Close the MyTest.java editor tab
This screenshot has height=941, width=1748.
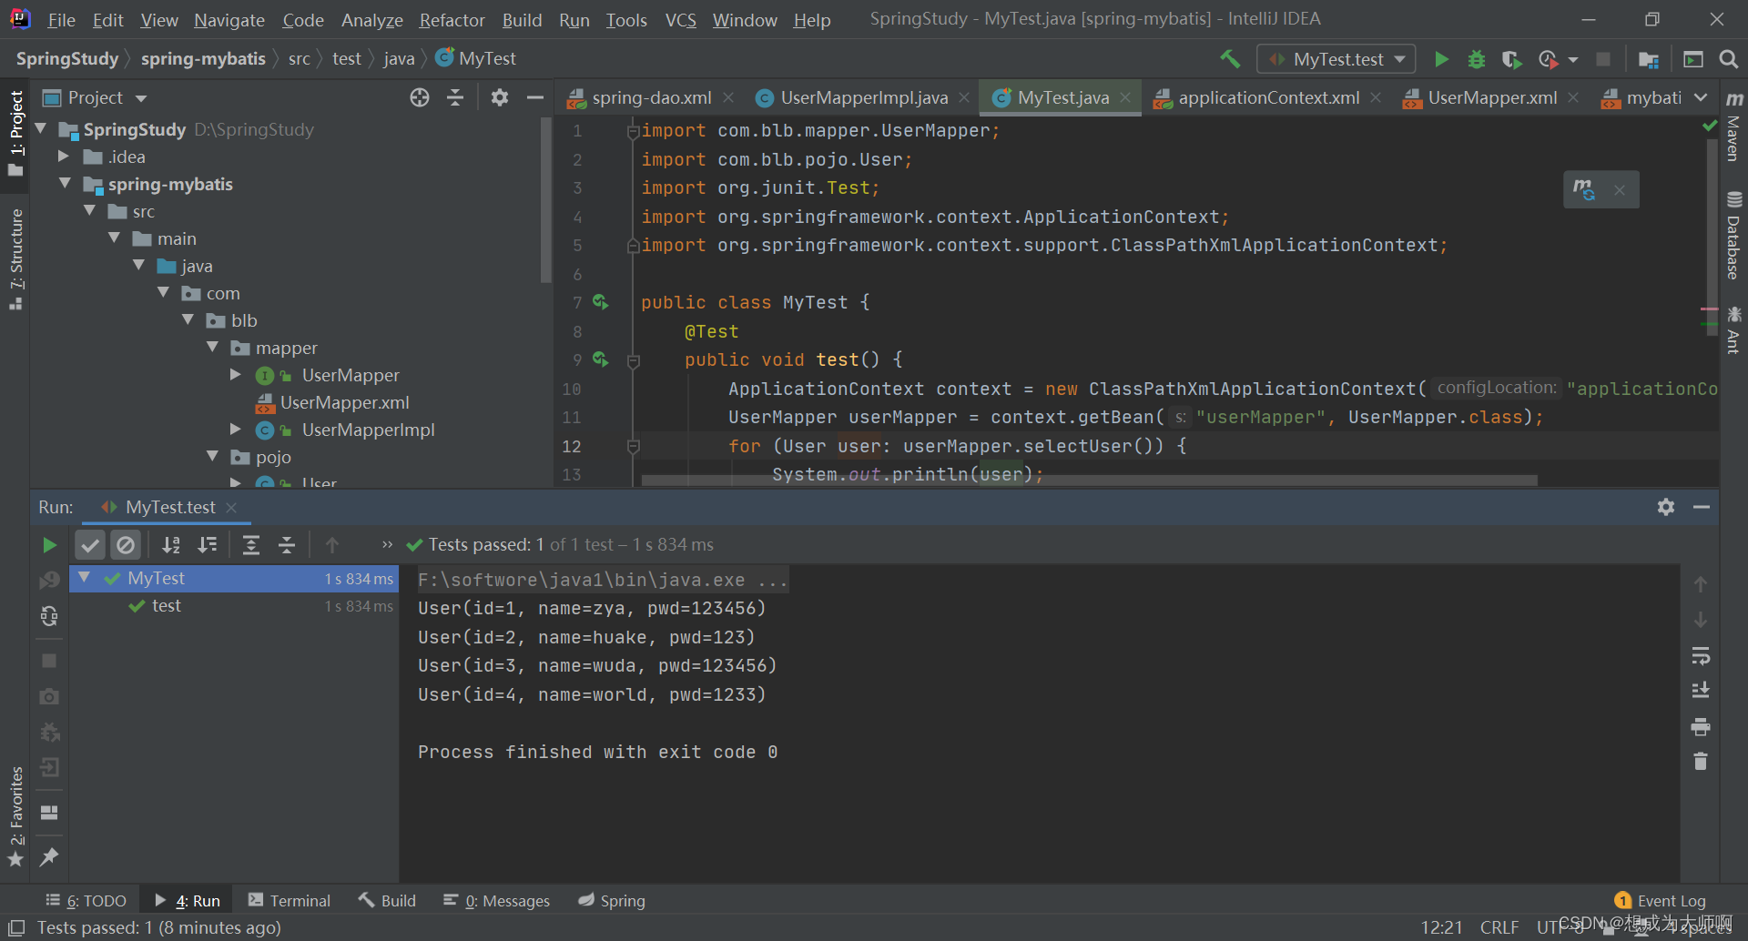pyautogui.click(x=1125, y=97)
